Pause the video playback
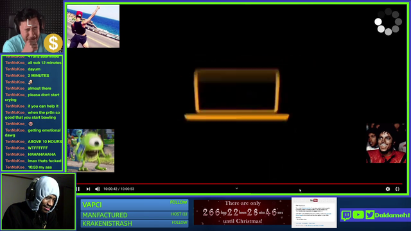This screenshot has width=411, height=231. (78, 189)
